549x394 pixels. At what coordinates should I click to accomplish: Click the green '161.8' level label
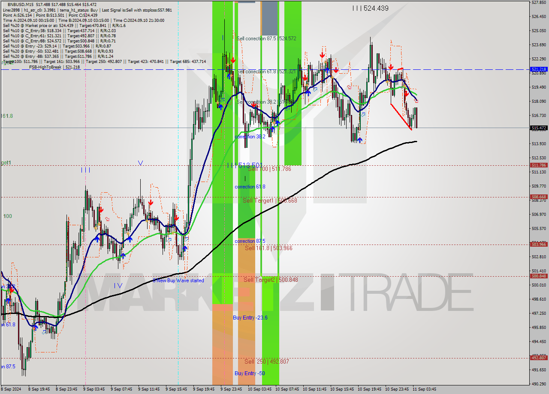click(7, 116)
